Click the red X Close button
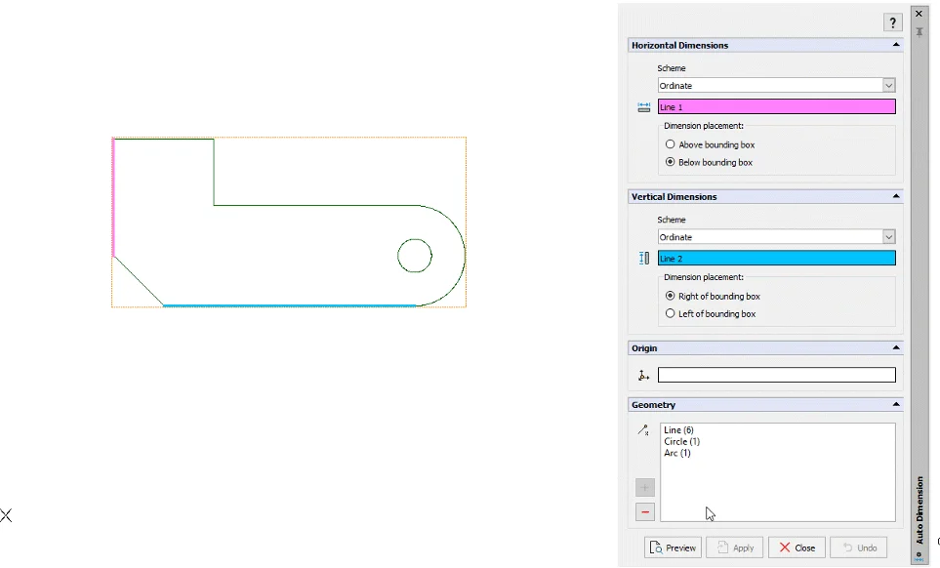The height and width of the screenshot is (568, 940). pyautogui.click(x=797, y=548)
